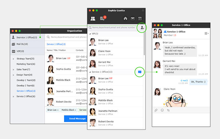
Task: Select Service 1 Office(13) top sidebar item
Action: 27,37
